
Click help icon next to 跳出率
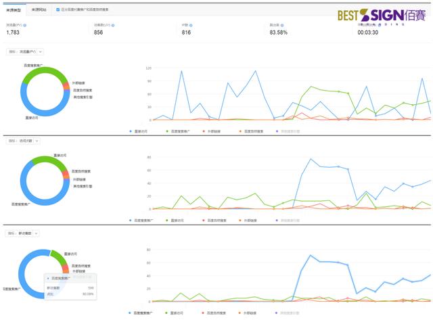pyautogui.click(x=282, y=25)
